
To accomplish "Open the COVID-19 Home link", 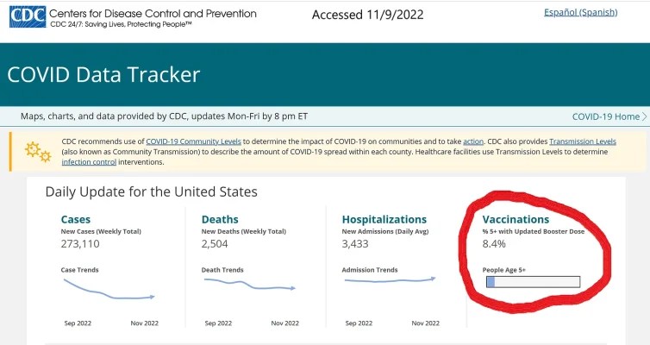I will click(x=605, y=116).
